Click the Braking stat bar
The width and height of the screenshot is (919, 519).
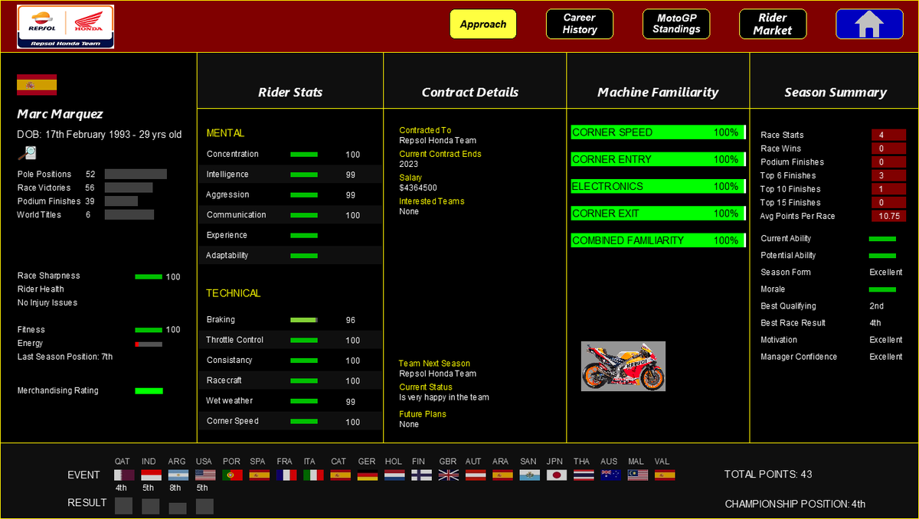pos(304,320)
